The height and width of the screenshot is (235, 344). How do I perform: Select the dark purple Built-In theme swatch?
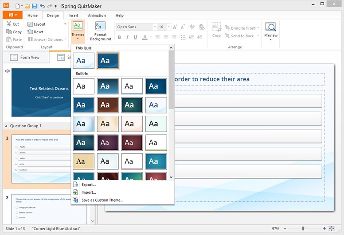[108, 143]
